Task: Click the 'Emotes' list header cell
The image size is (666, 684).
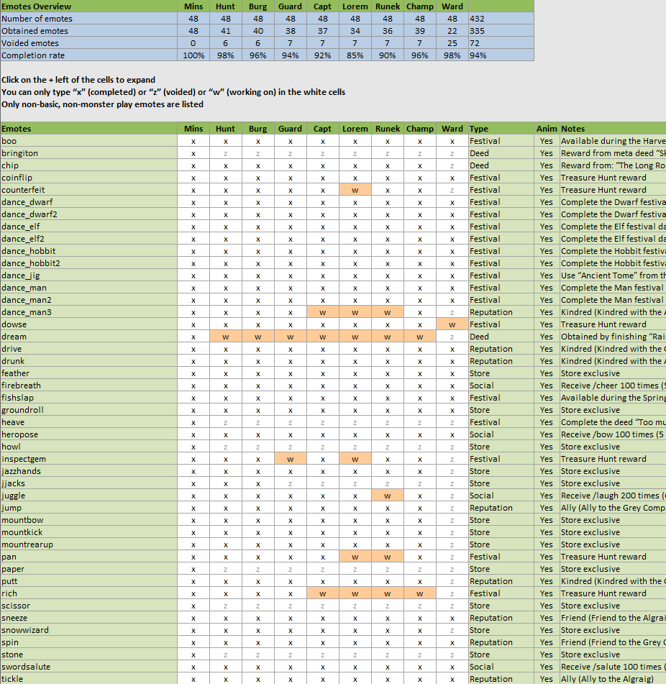Action: click(89, 128)
